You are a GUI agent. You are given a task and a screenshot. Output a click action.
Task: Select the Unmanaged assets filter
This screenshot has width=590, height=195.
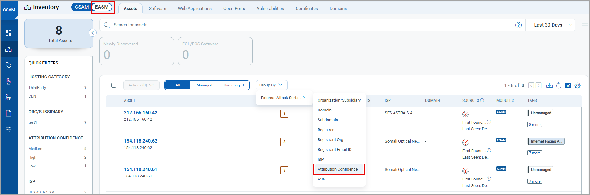[x=234, y=85]
